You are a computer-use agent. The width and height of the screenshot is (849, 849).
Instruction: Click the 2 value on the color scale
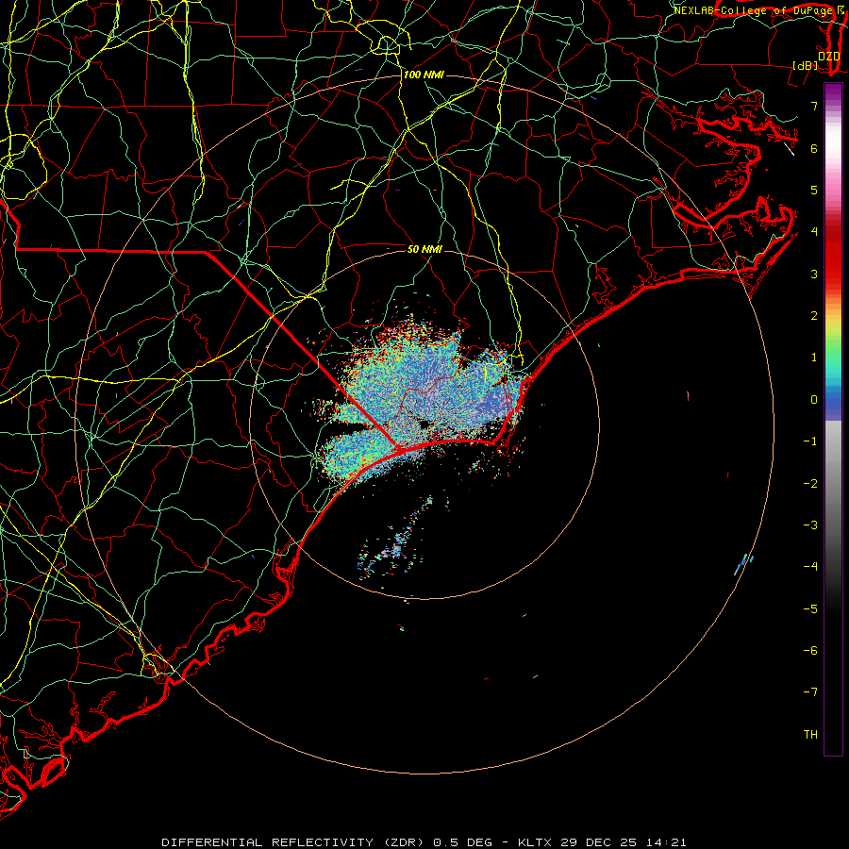[x=814, y=316]
